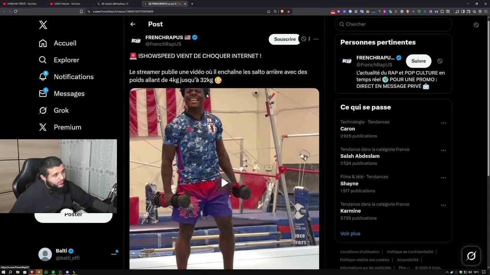490x275 pixels.
Task: Click the mute circle icon beside Souscrire
Action: (304, 39)
